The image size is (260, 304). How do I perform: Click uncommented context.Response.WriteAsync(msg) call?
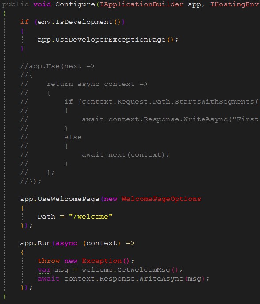[134, 279]
